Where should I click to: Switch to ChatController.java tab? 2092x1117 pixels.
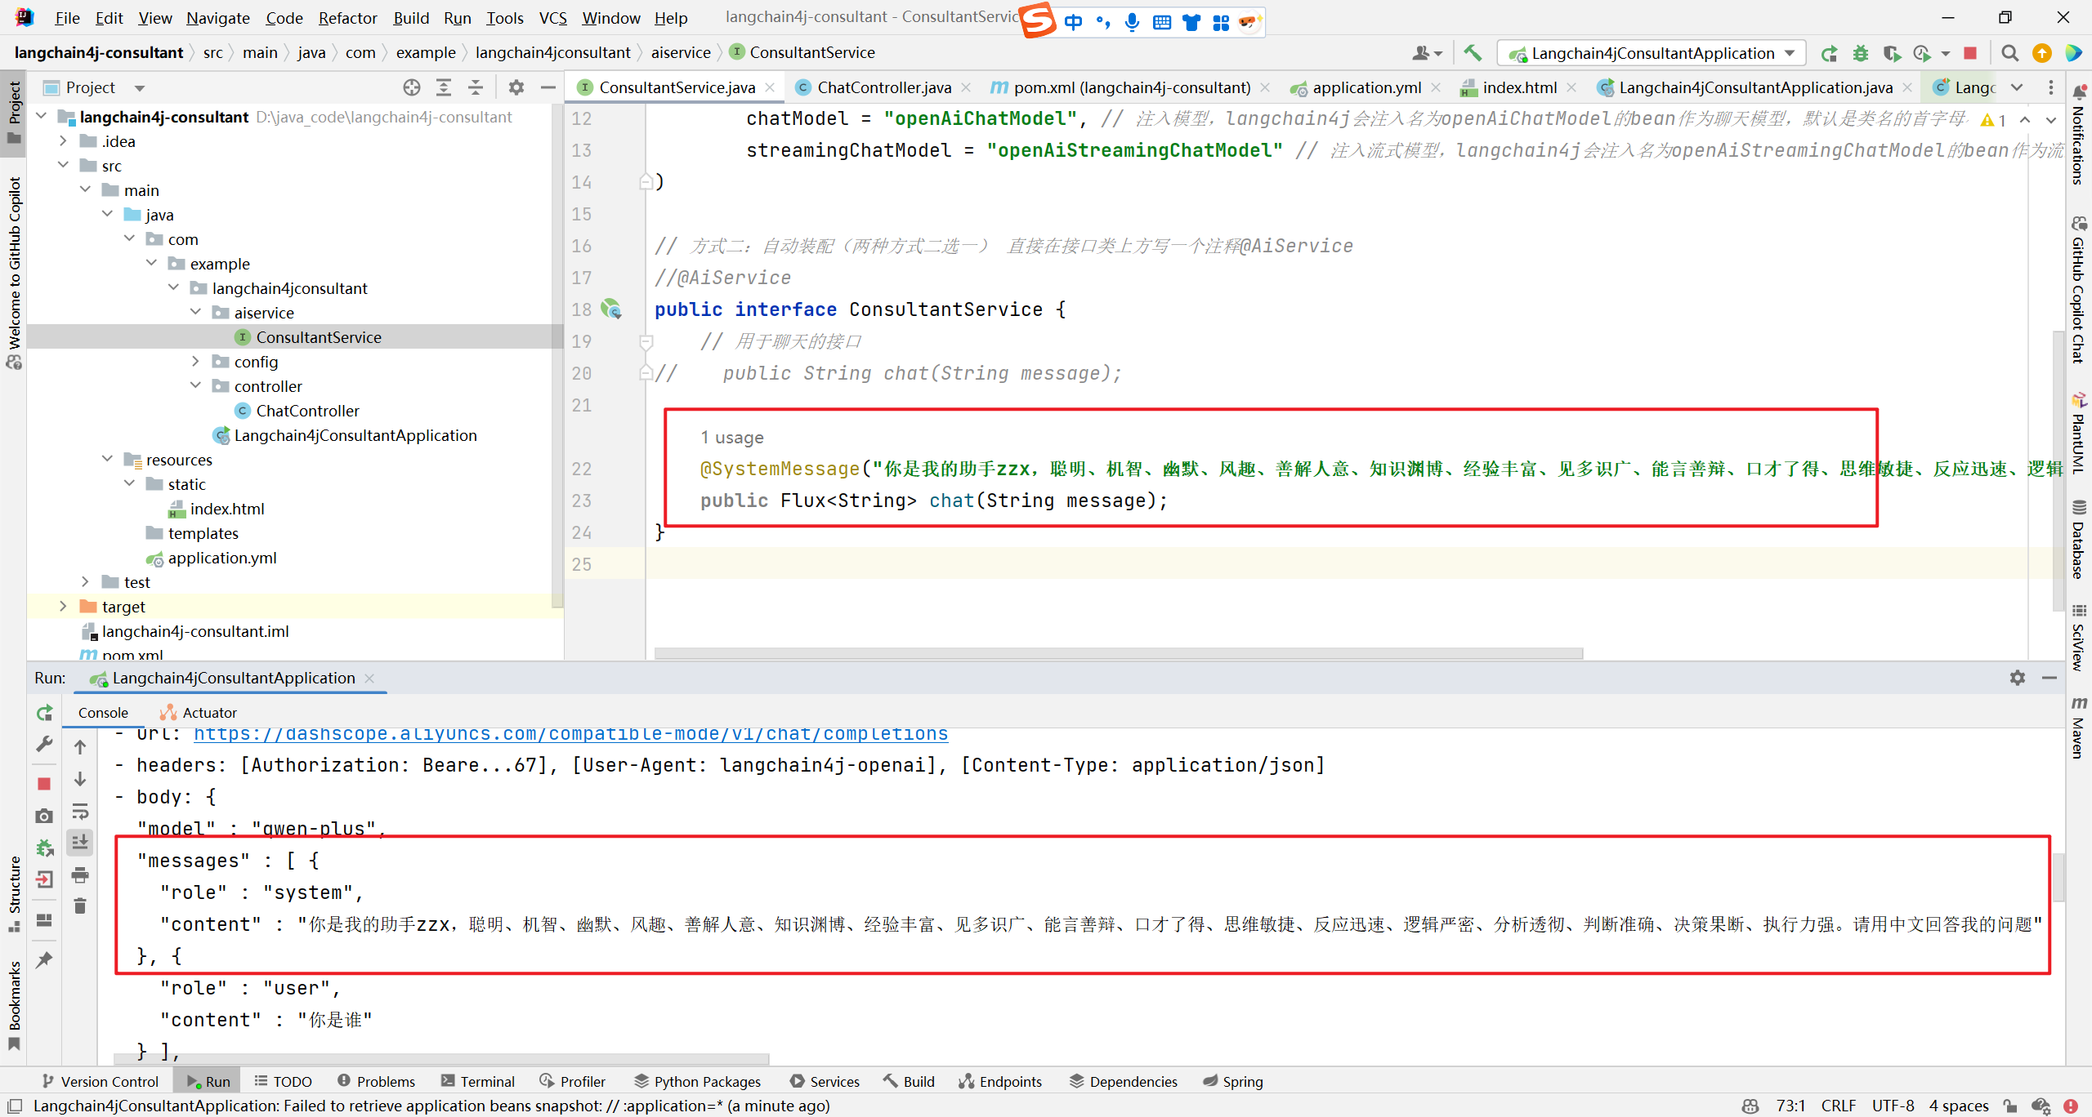(883, 87)
